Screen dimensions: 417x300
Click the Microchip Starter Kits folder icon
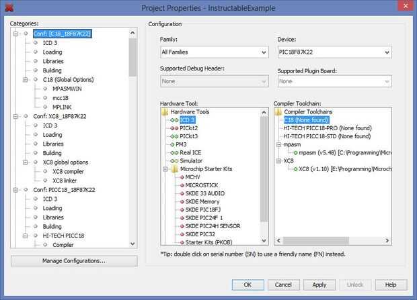(175, 169)
